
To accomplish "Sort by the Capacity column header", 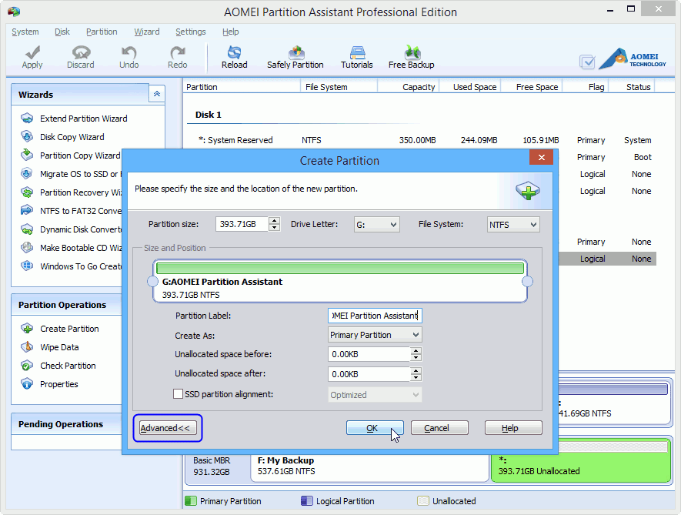I will (x=409, y=87).
